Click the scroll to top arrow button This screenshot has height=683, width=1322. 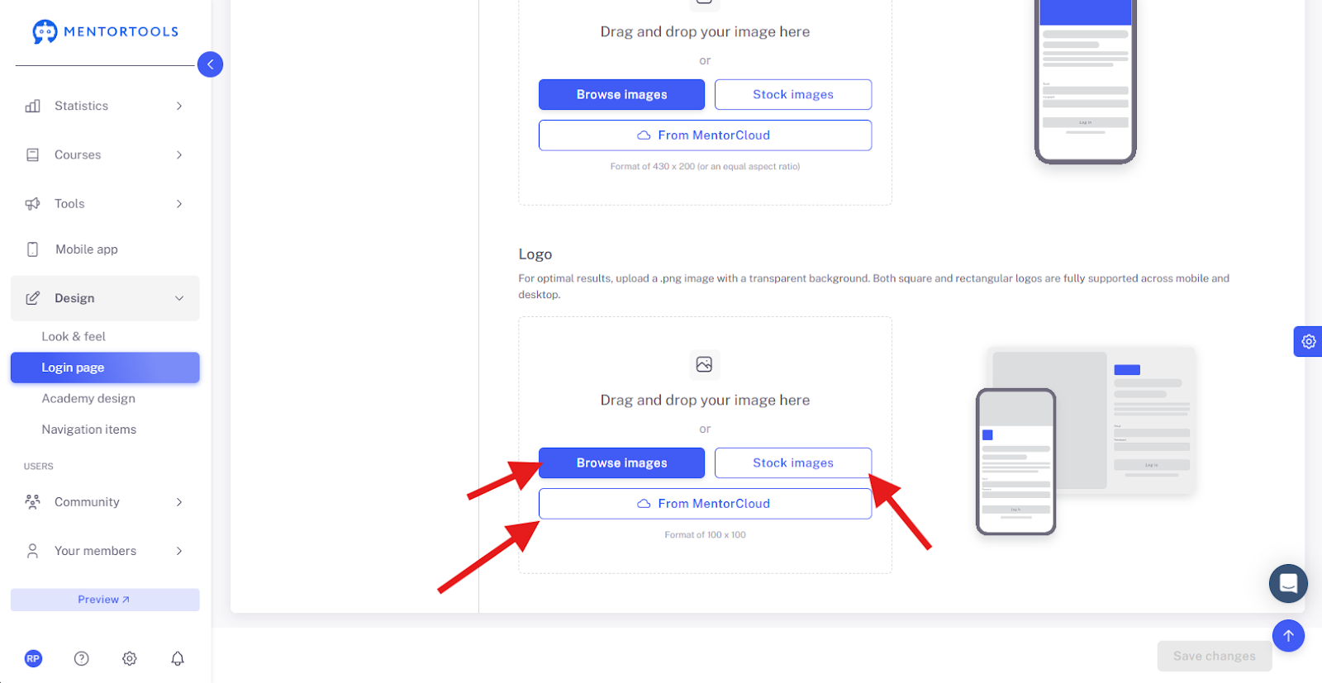coord(1288,636)
